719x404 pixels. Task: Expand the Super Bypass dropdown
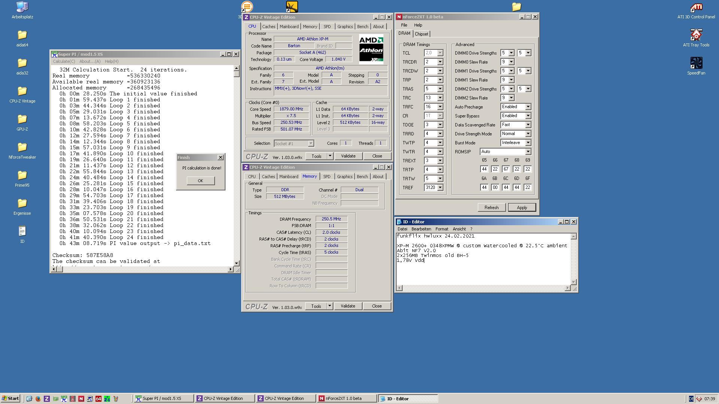click(528, 116)
